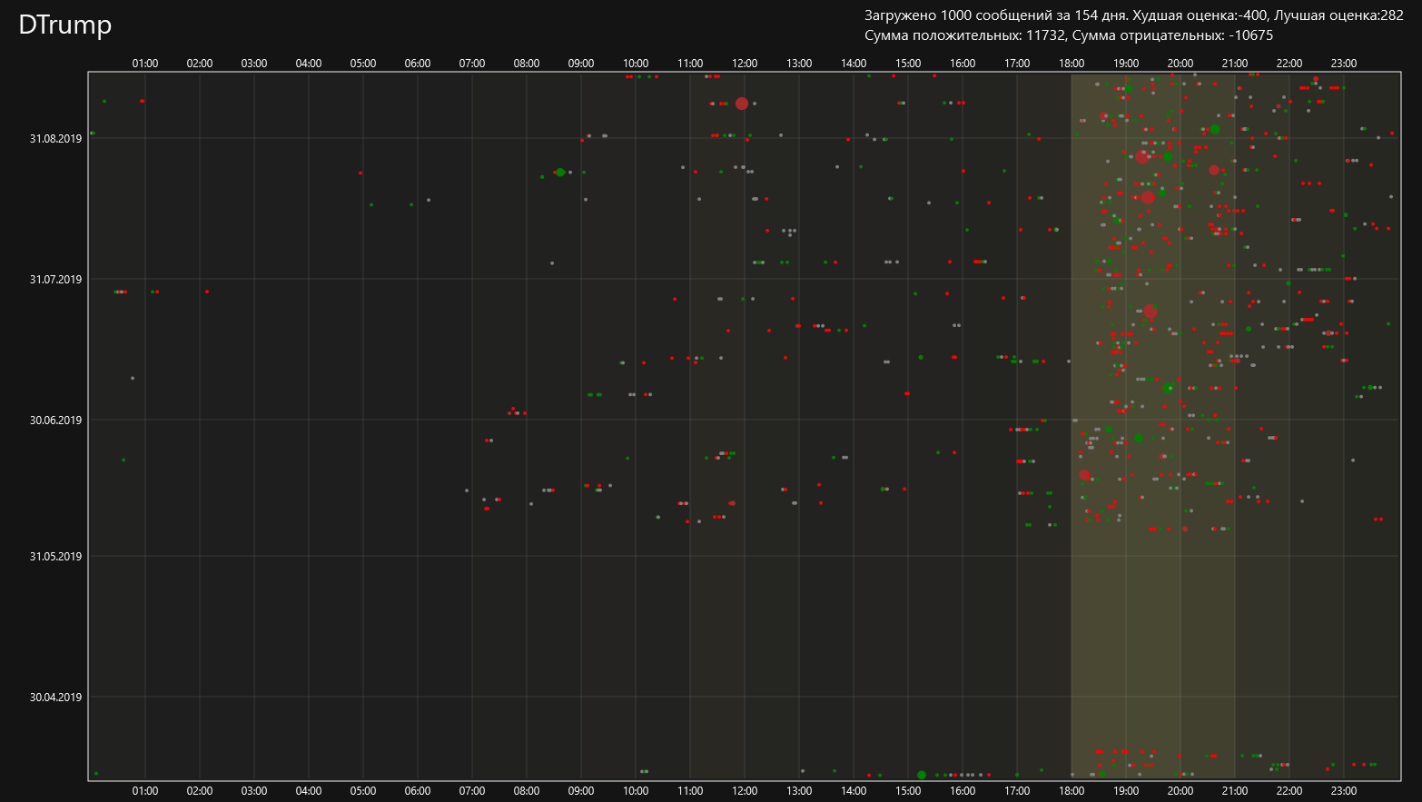
Task: Select 16:00 on the bottom time axis
Action: [x=963, y=791]
